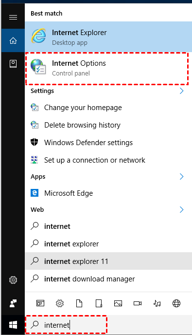
Task: Select the Home icon in sidebar
Action: tap(13, 40)
